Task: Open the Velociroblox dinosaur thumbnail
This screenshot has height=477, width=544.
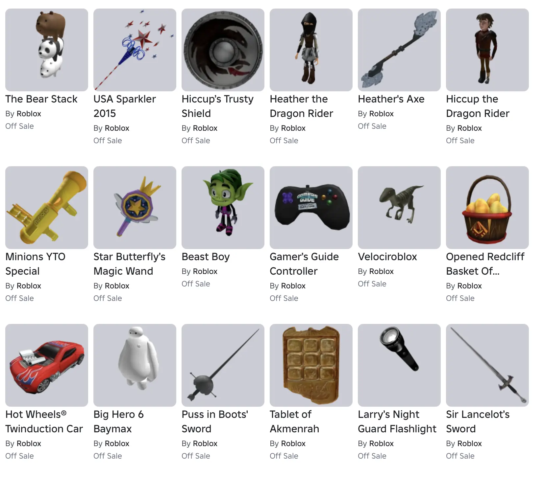Action: coord(399,208)
